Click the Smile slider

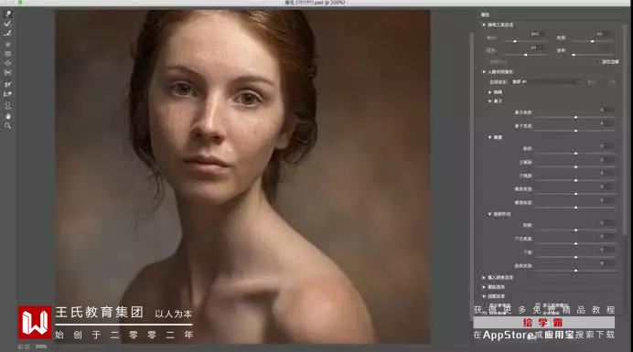click(x=575, y=154)
